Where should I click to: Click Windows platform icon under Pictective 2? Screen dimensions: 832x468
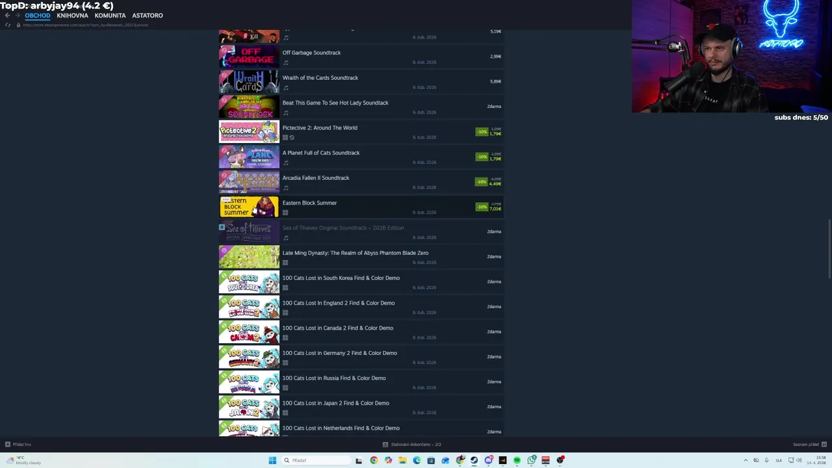point(285,138)
